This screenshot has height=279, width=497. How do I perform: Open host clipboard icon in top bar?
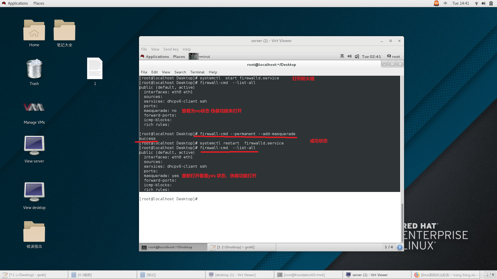[491, 3]
